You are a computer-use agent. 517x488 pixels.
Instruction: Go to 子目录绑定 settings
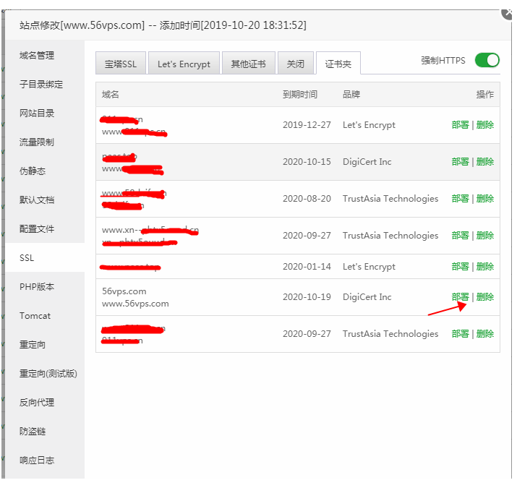[41, 85]
